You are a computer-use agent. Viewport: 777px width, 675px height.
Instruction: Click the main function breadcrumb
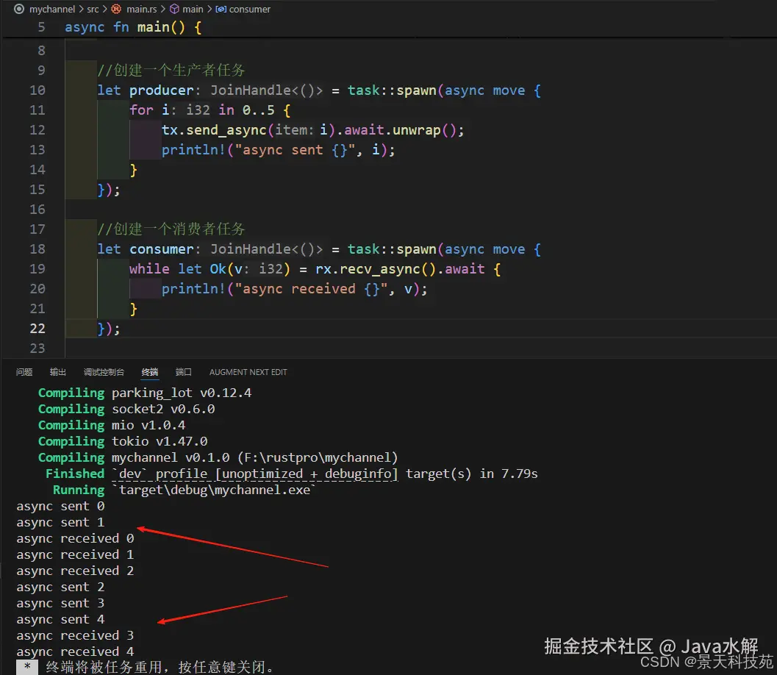[x=193, y=9]
